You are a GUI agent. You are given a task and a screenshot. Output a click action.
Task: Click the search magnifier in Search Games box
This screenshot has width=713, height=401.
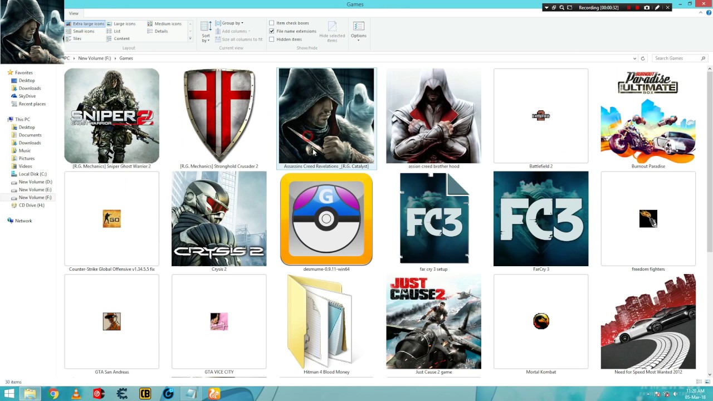coord(703,58)
